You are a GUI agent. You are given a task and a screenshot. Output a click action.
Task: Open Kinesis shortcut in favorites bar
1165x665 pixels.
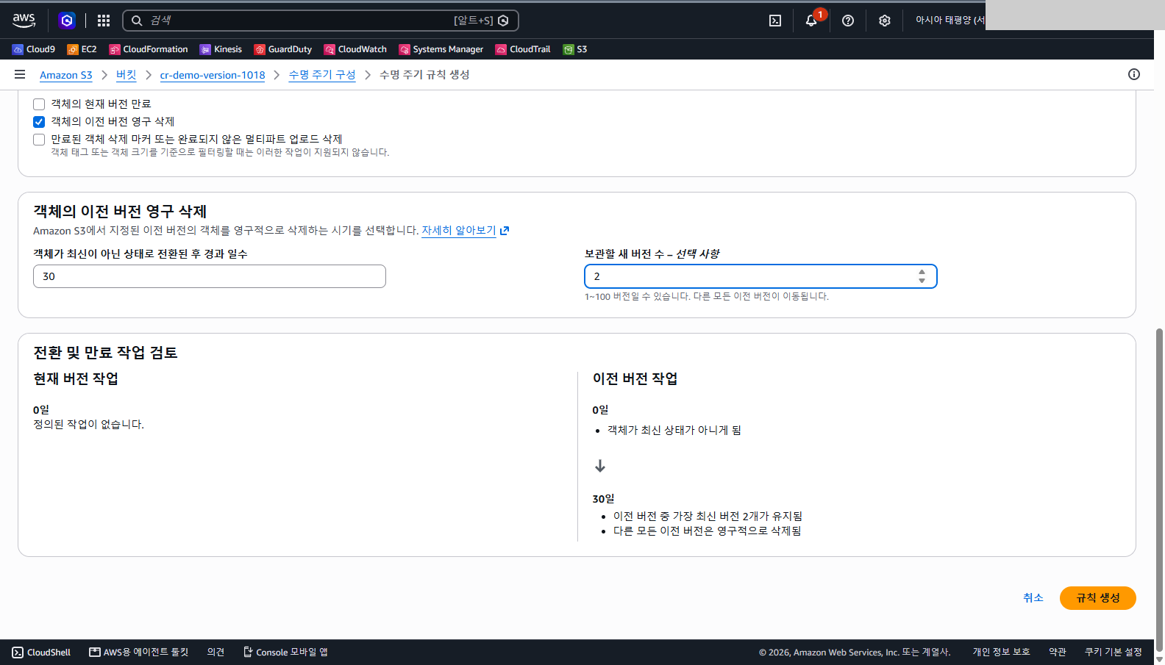[221, 49]
